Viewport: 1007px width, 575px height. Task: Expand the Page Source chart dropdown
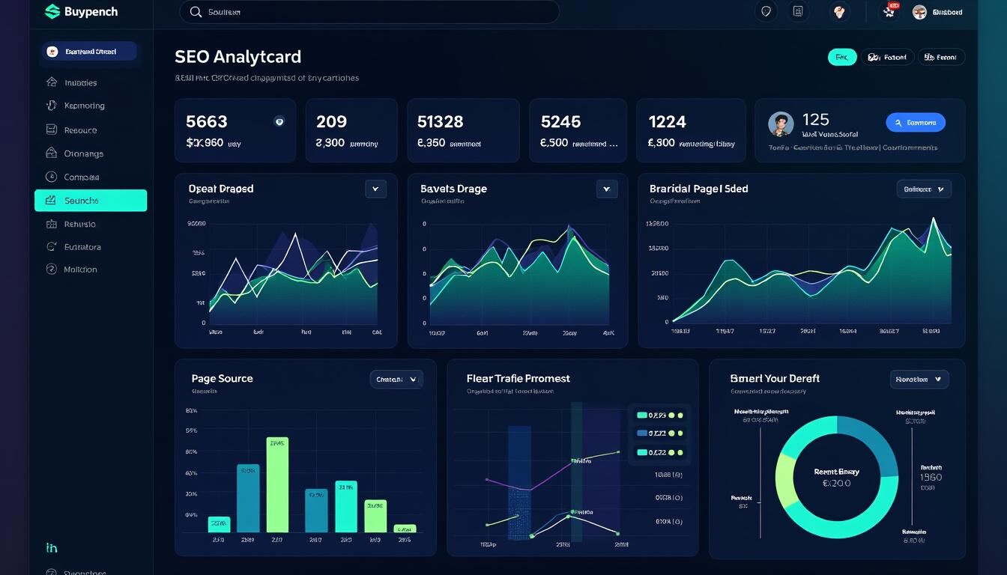(x=396, y=379)
